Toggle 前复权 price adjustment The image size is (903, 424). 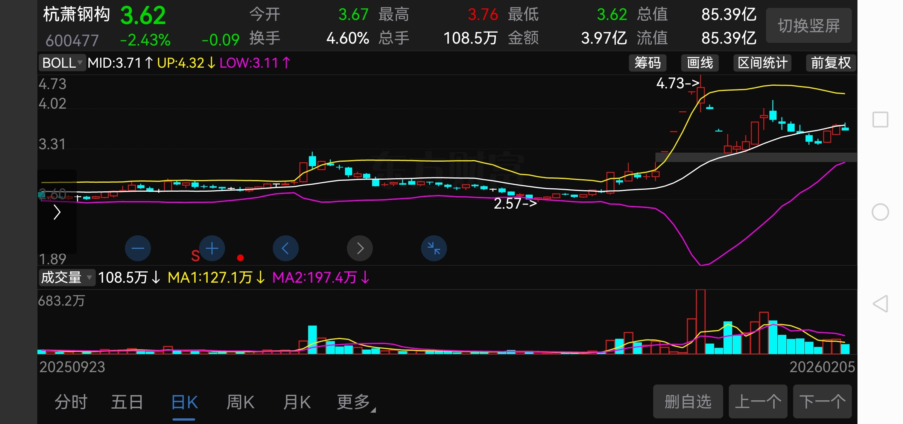pyautogui.click(x=830, y=63)
